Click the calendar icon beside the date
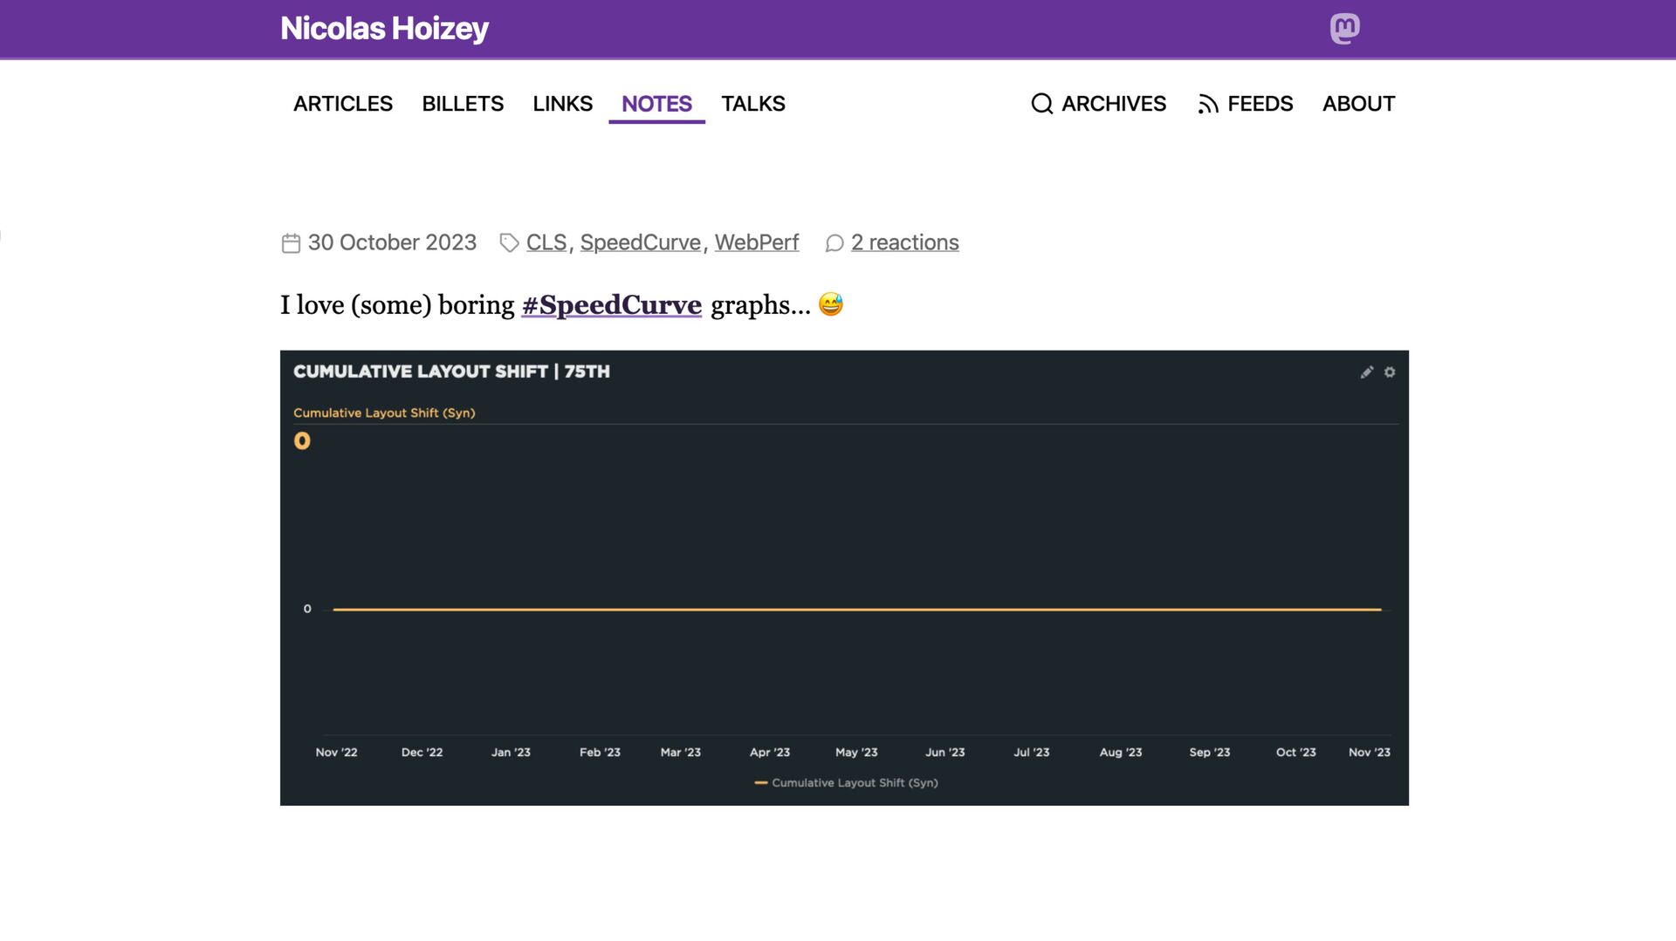1676x941 pixels. click(x=291, y=243)
